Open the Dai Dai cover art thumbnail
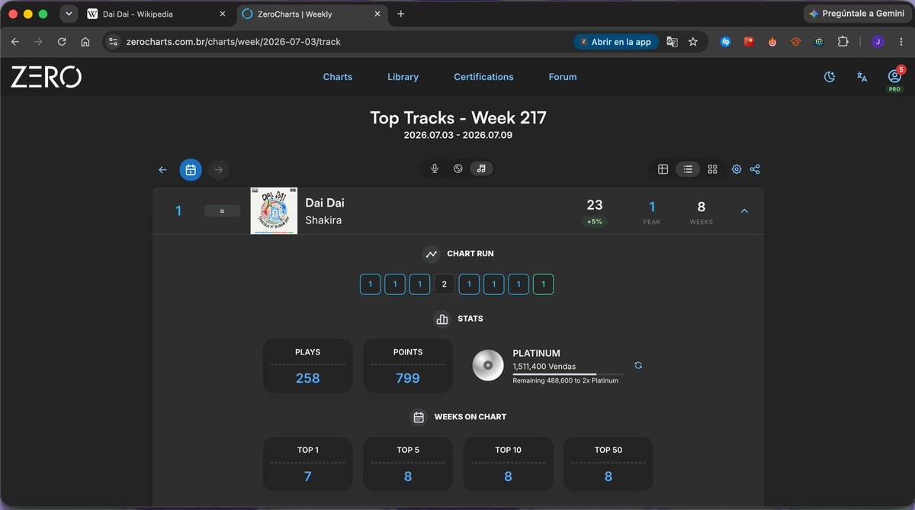The height and width of the screenshot is (510, 915). point(274,210)
